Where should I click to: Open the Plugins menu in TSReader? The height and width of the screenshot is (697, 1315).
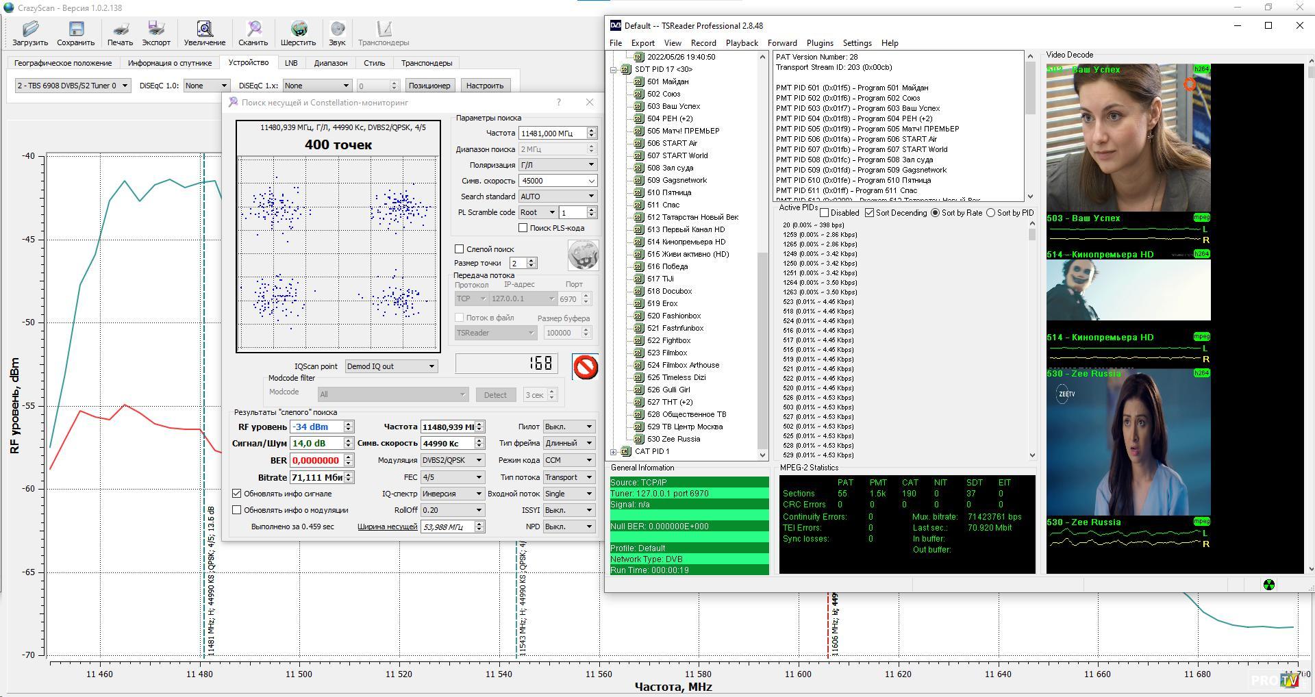coord(820,43)
